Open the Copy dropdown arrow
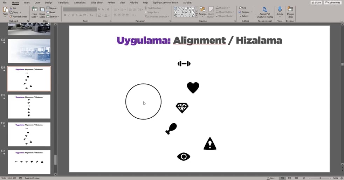 tap(20, 12)
